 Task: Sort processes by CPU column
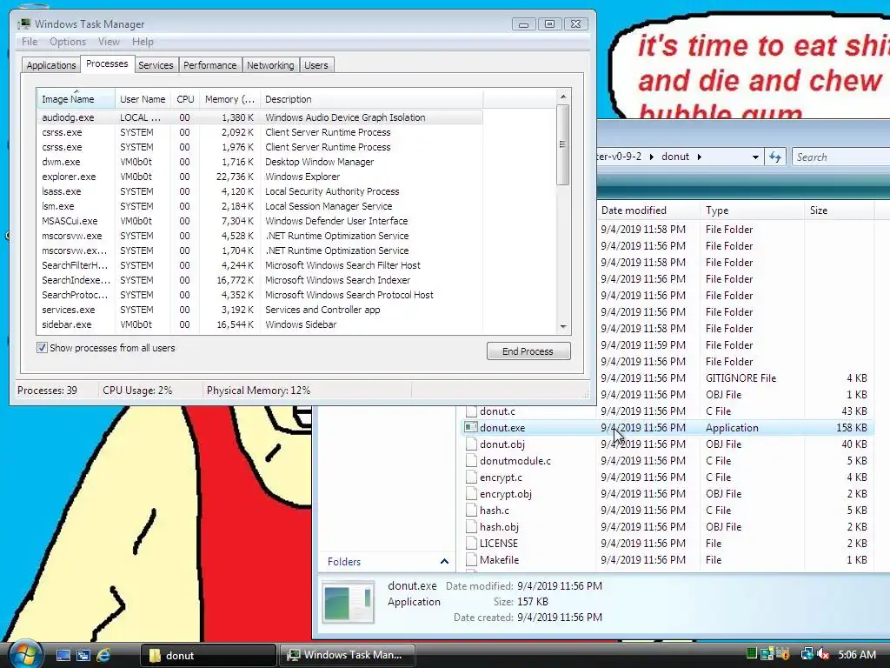coord(185,99)
